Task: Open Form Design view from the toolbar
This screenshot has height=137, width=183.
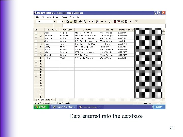Action: click(x=122, y=21)
